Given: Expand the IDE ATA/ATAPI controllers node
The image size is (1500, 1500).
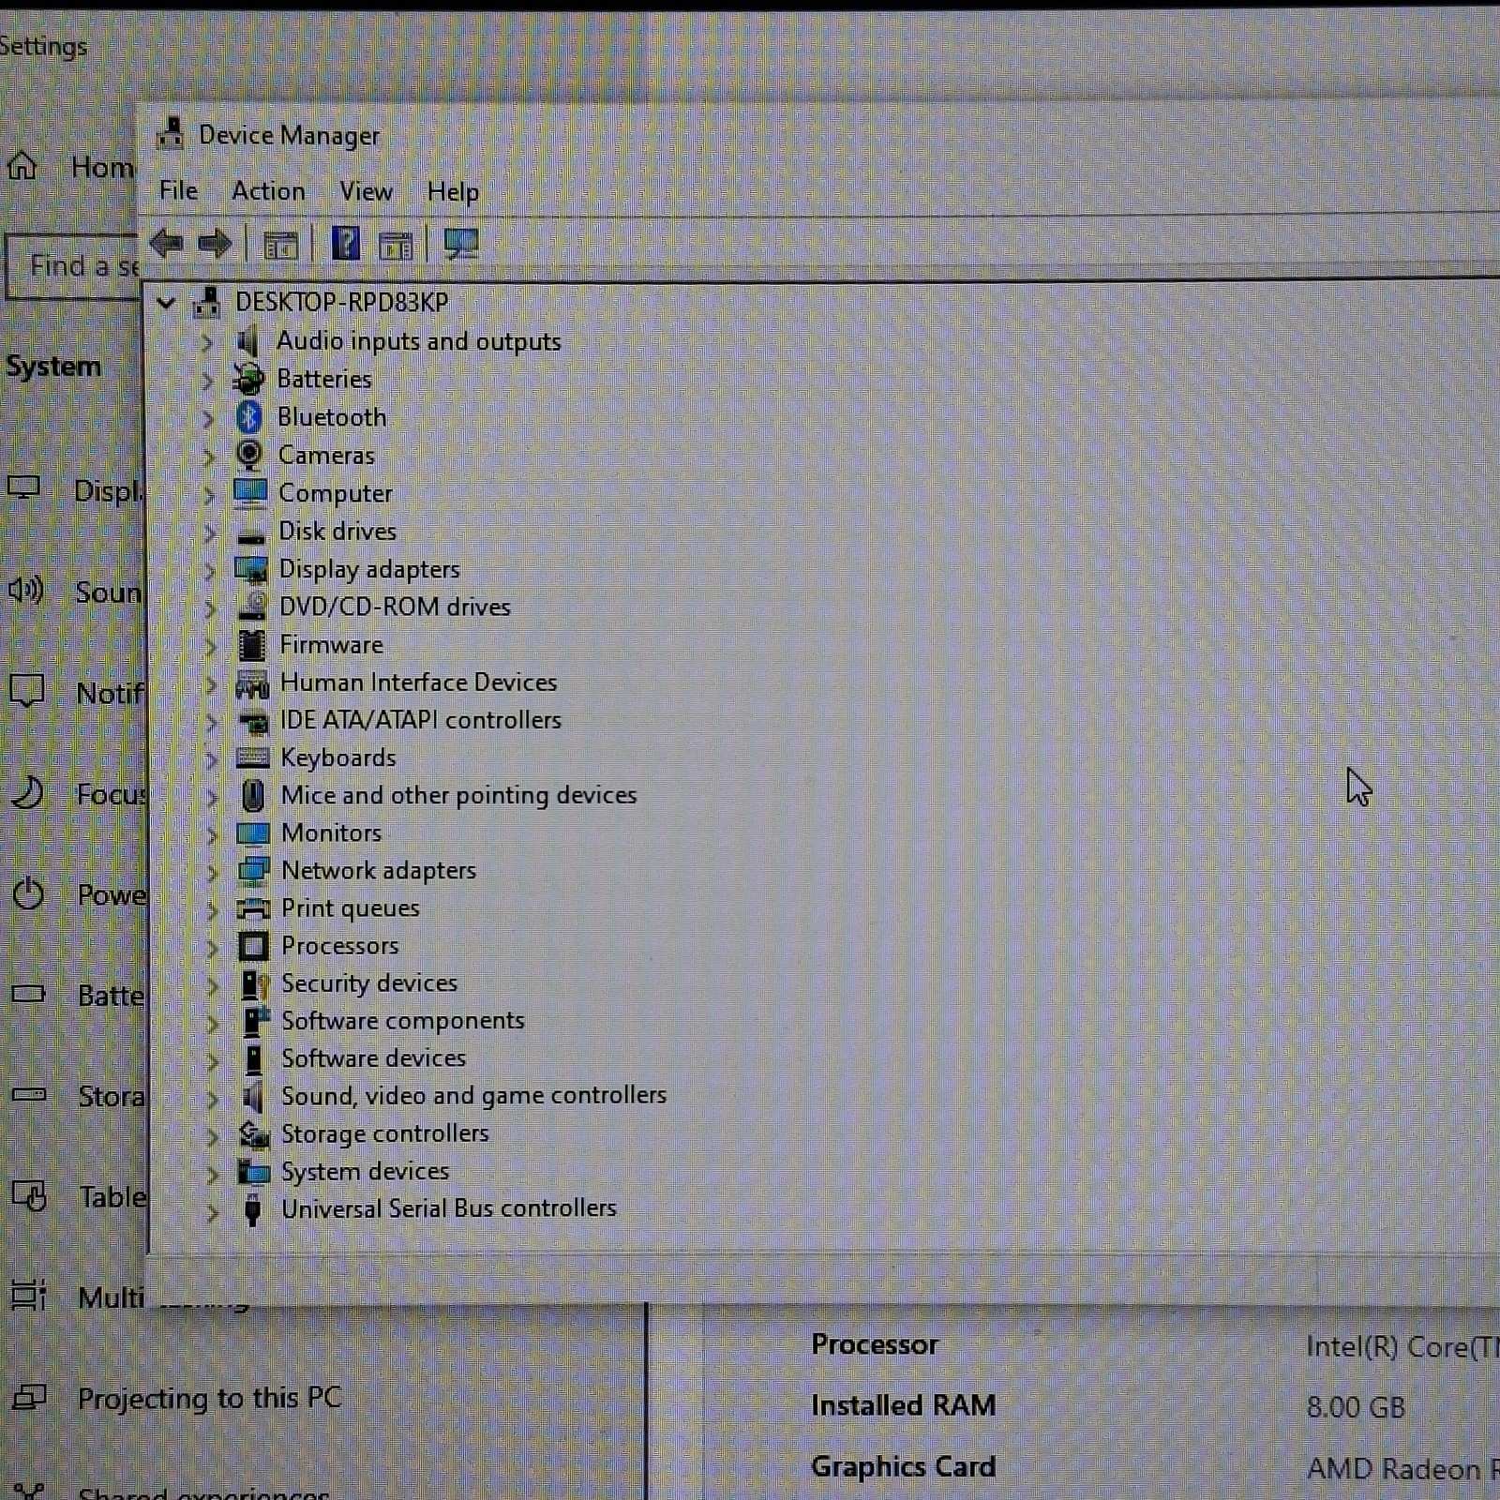Looking at the screenshot, I should (x=211, y=721).
